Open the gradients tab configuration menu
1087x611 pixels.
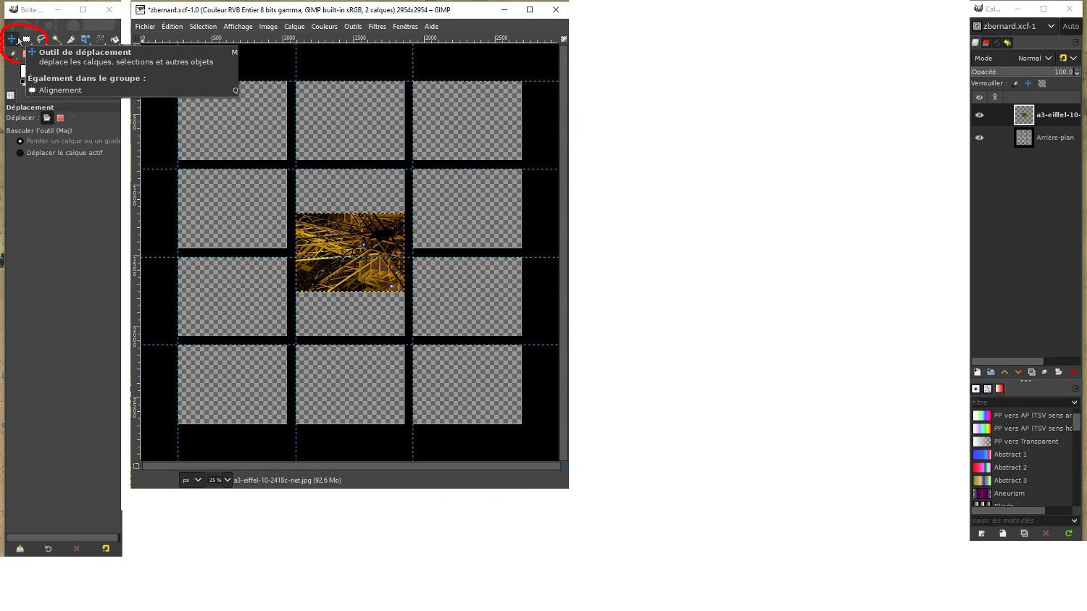pyautogui.click(x=1075, y=389)
